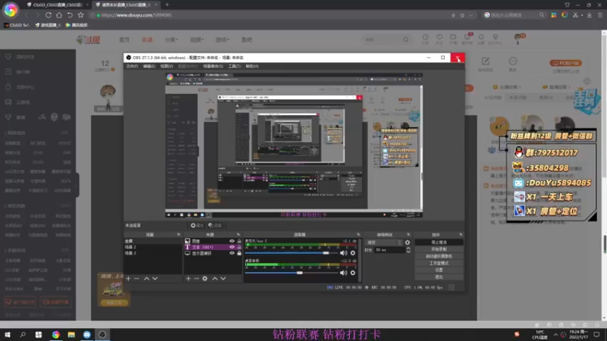Open the Douyu 分类 category dropdown in site header
The width and height of the screenshot is (607, 341).
171,40
